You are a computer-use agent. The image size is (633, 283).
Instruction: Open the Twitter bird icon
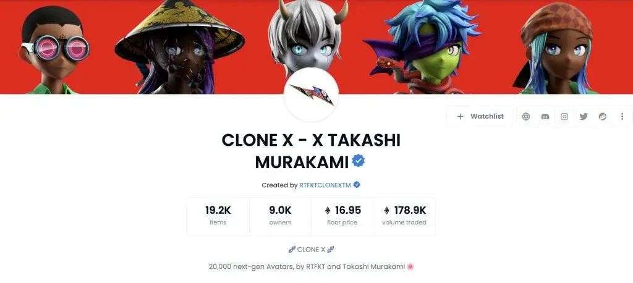tap(584, 116)
